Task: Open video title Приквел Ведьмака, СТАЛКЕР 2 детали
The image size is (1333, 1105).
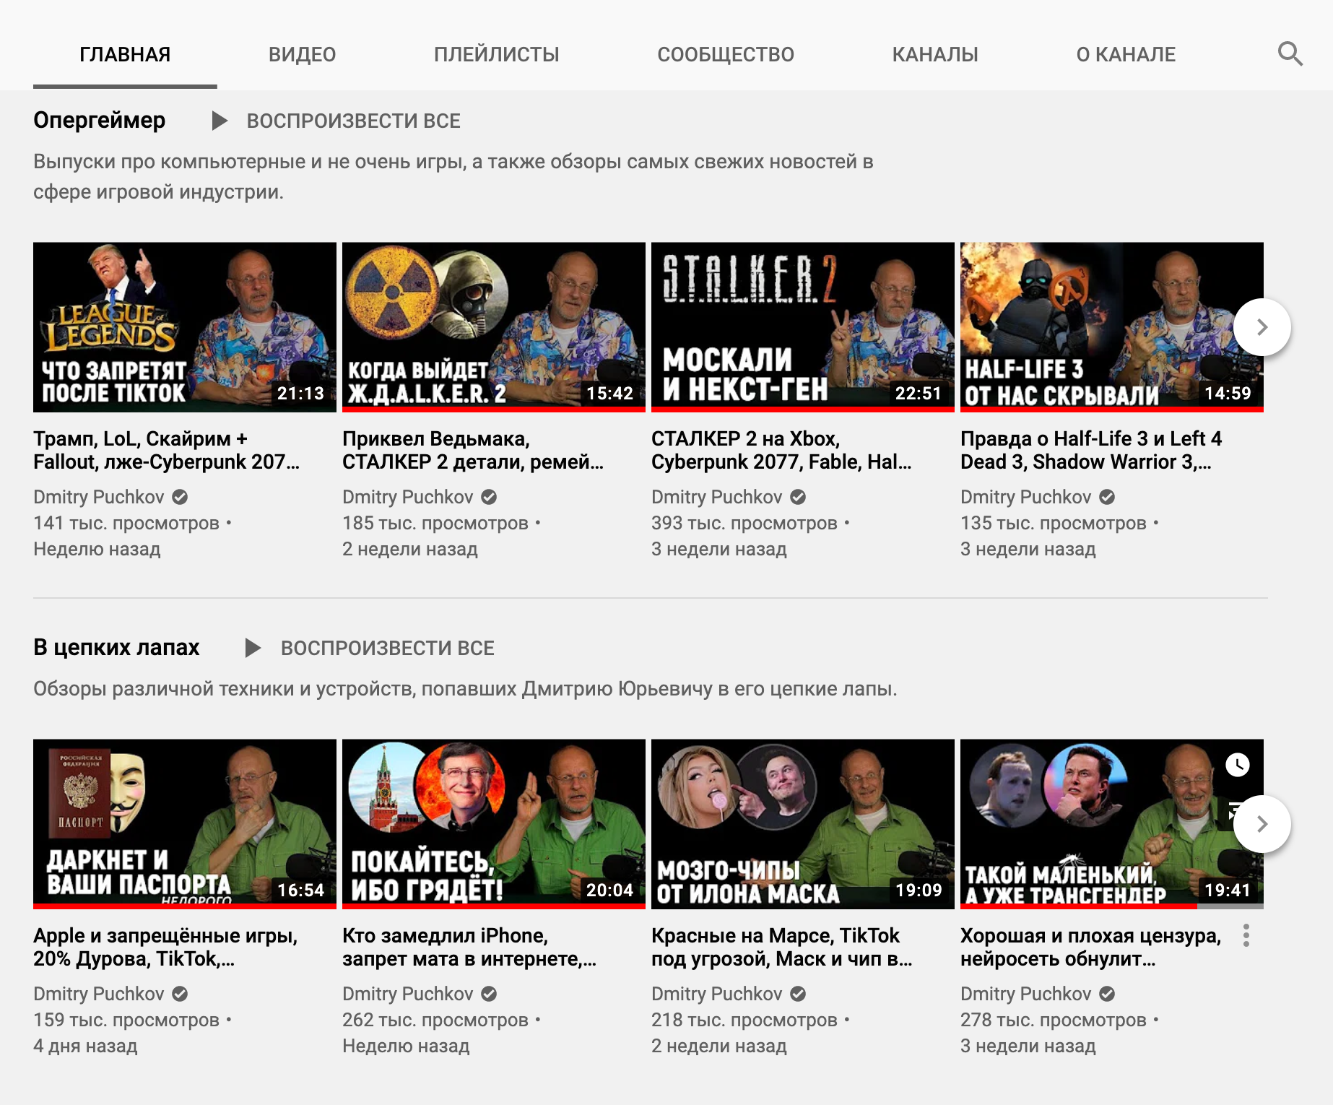Action: coord(473,450)
